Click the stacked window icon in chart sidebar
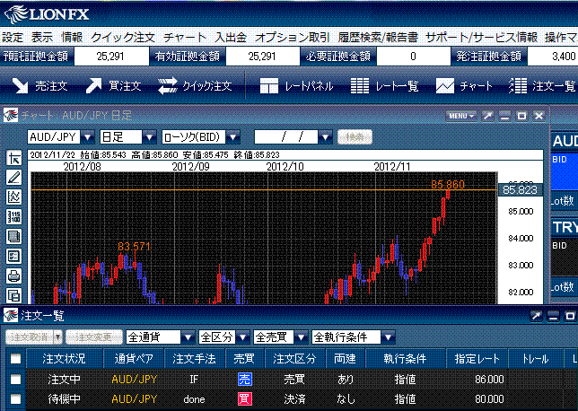 [x=14, y=236]
